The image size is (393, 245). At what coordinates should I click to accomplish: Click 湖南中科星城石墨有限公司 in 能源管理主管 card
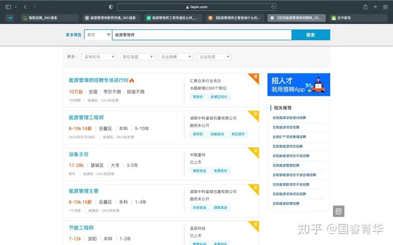(x=213, y=192)
